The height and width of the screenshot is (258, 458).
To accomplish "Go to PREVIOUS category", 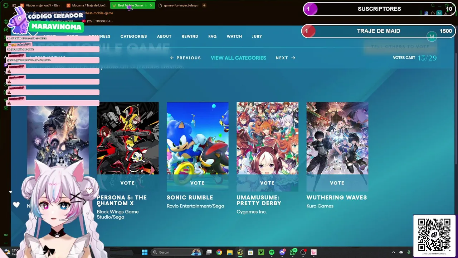I will [x=185, y=58].
